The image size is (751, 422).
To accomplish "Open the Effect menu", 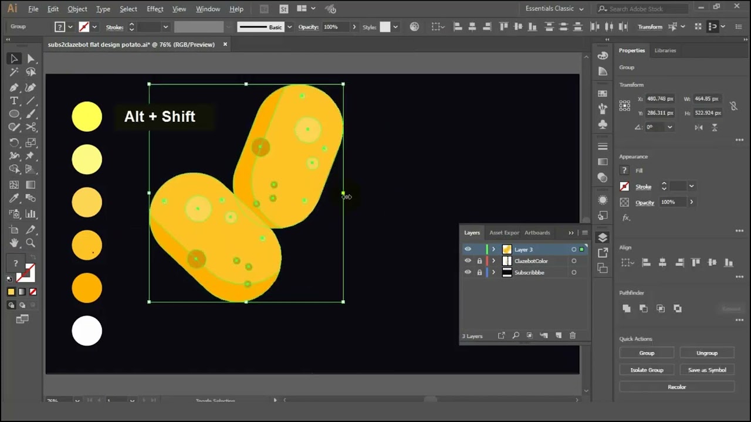I will [x=155, y=9].
